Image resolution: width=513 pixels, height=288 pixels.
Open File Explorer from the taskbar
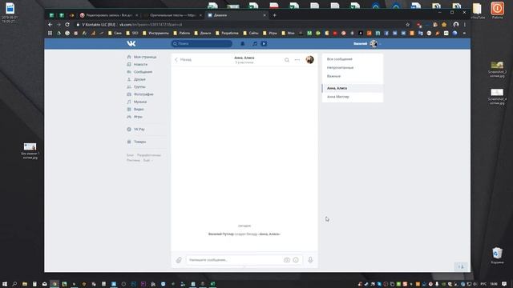[25, 284]
